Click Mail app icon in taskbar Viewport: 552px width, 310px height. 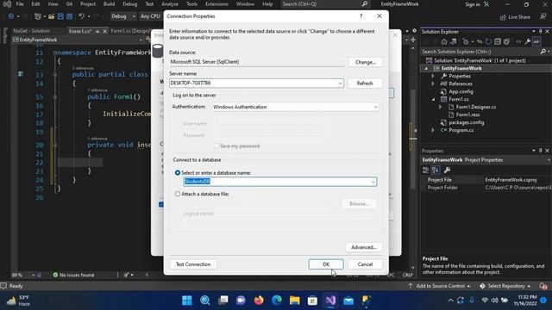click(x=348, y=301)
